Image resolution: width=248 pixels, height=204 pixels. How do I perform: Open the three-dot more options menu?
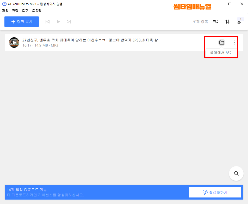pos(234,43)
